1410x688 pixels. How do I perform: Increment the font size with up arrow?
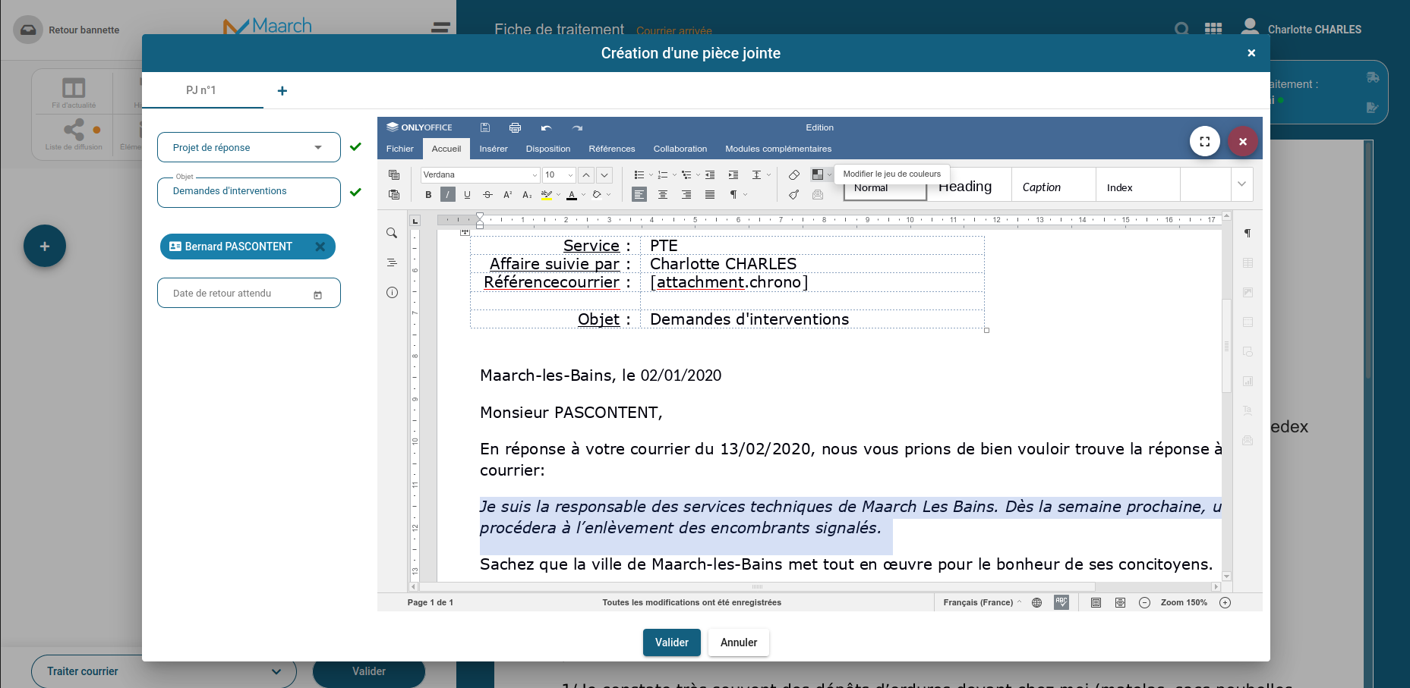(x=586, y=175)
